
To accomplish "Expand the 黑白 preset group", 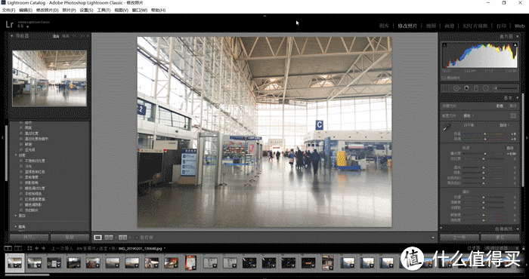I will point(16,216).
